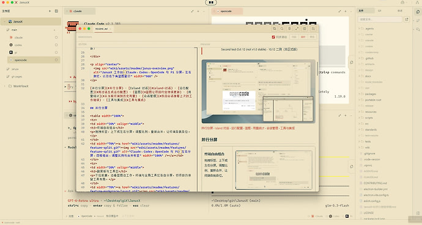The width and height of the screenshot is (422, 225).
Task: Select the rightmost view mode button in markdown toolbar
Action: [x=312, y=37]
